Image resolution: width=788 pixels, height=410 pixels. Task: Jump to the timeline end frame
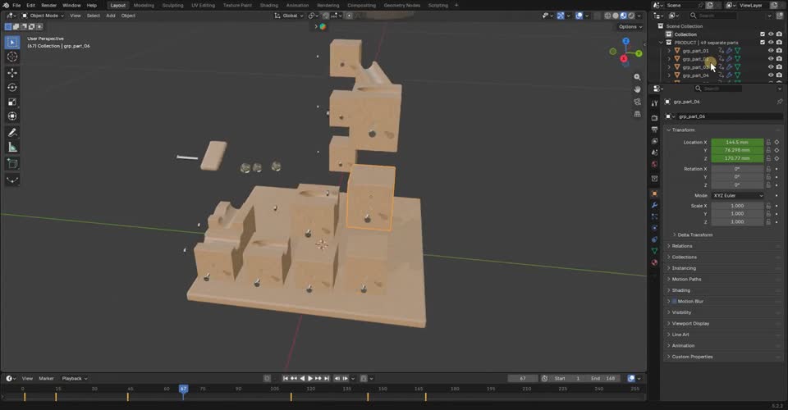pos(327,378)
